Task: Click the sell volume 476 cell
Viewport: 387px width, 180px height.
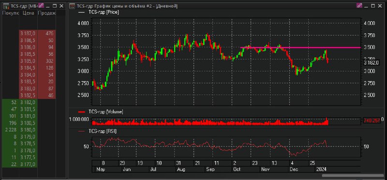Action: click(46, 33)
